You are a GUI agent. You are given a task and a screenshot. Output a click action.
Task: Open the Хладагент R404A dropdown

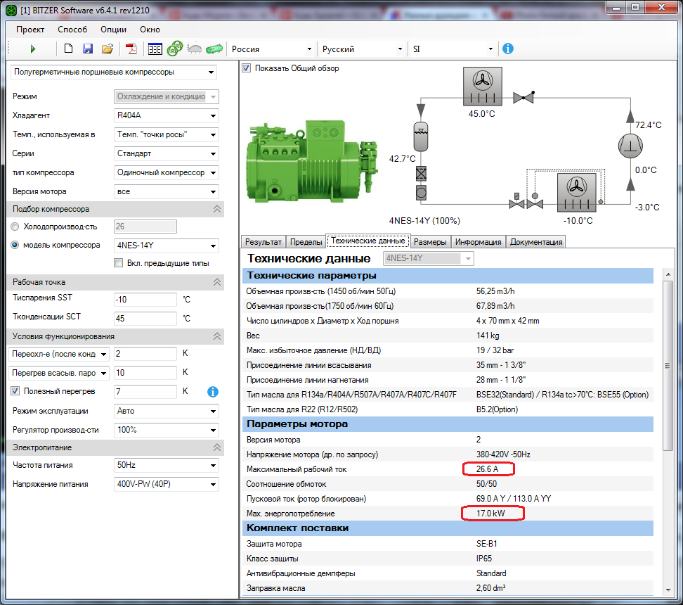tap(167, 115)
